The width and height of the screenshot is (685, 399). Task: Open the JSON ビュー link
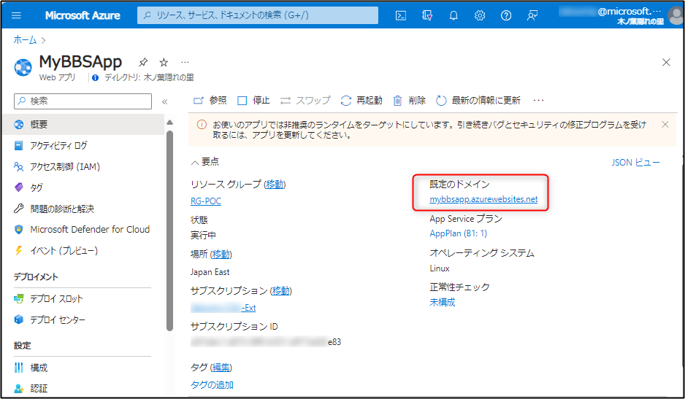(x=635, y=163)
